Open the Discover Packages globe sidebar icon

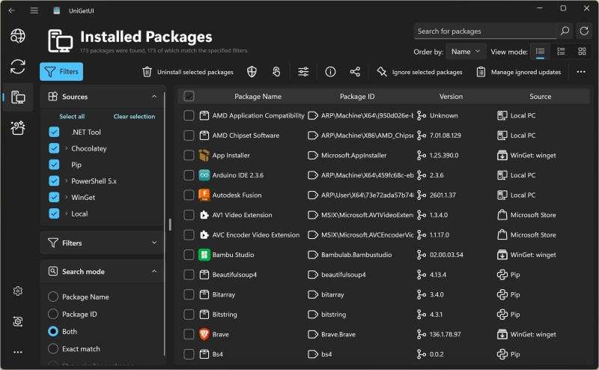click(x=18, y=36)
